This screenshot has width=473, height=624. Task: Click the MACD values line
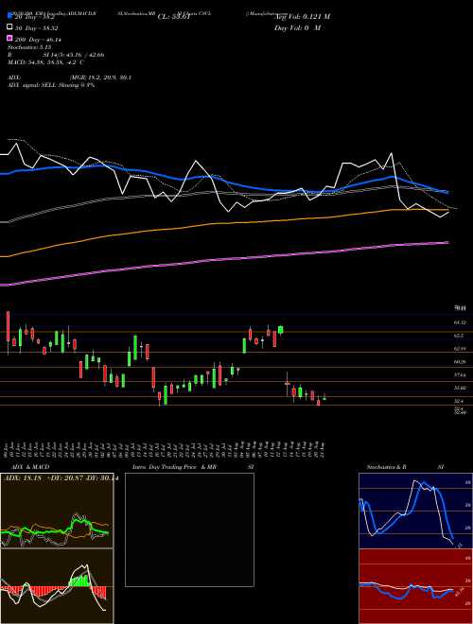[x=45, y=62]
